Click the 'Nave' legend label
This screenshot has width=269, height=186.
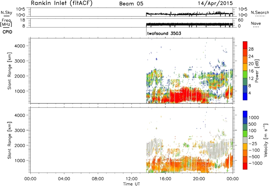[256, 24]
